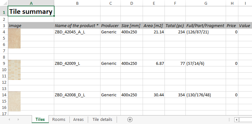Select cell with area 30.44
The height and width of the screenshot is (124, 252).
154,95
